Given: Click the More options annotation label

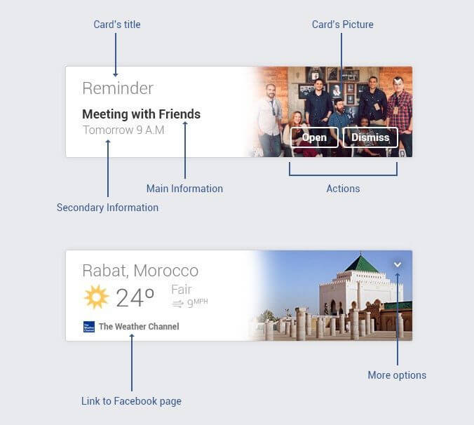Looking at the screenshot, I should click(397, 375).
